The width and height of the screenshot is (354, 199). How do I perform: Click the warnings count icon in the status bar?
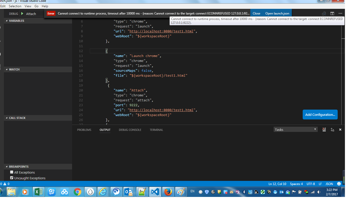5,184
